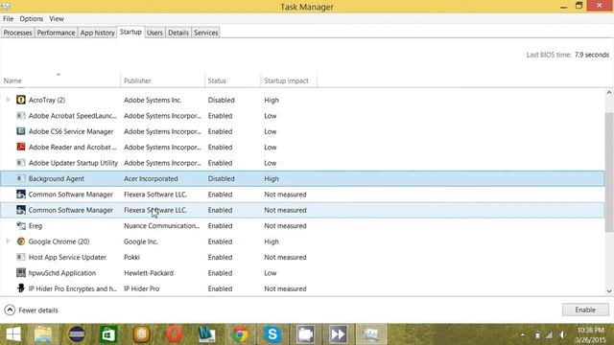614x345 pixels.
Task: Switch to the Performance tab
Action: [x=56, y=33]
